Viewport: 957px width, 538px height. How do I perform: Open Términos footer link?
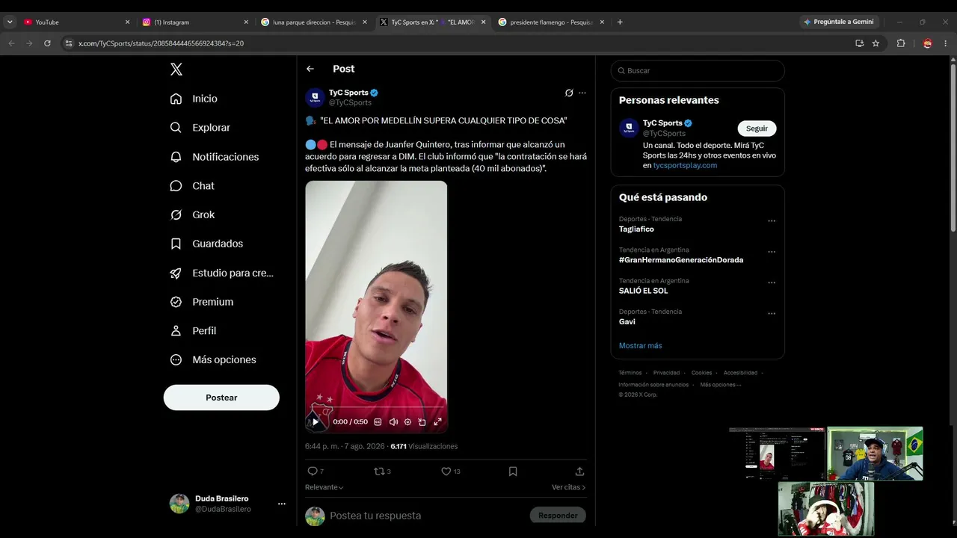tap(630, 373)
